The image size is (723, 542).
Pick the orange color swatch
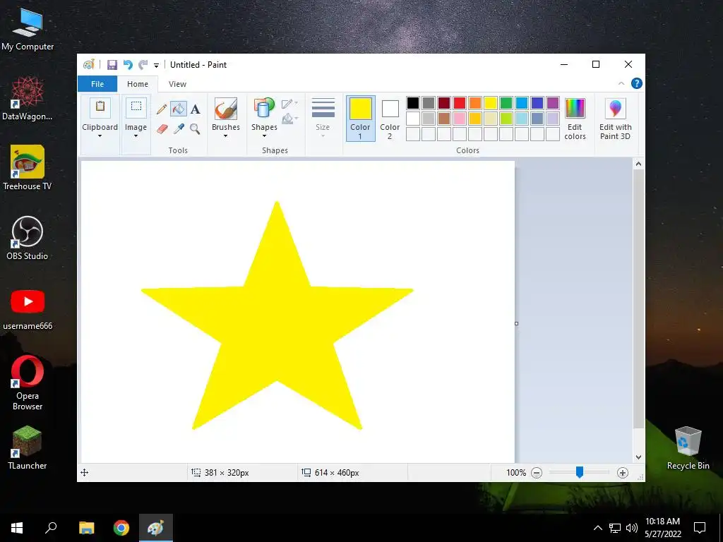pos(475,103)
